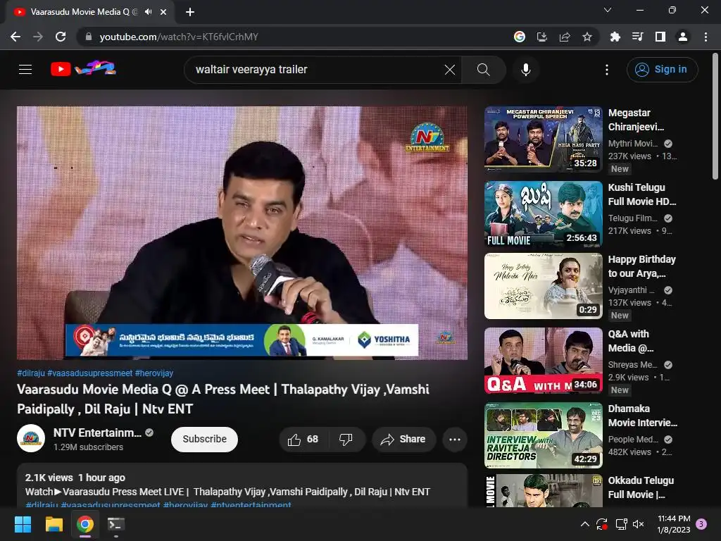Image resolution: width=721 pixels, height=541 pixels.
Task: Open Chrome three-dot menu
Action: click(706, 37)
